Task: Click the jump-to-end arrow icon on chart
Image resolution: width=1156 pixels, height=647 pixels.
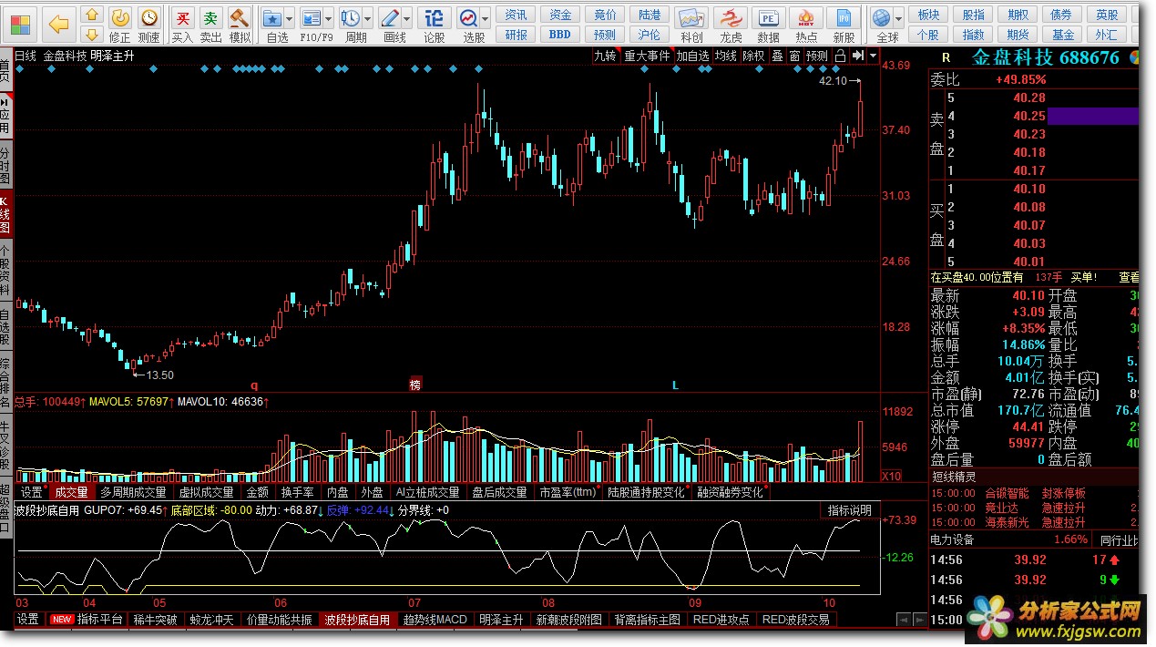Action: coord(856,56)
